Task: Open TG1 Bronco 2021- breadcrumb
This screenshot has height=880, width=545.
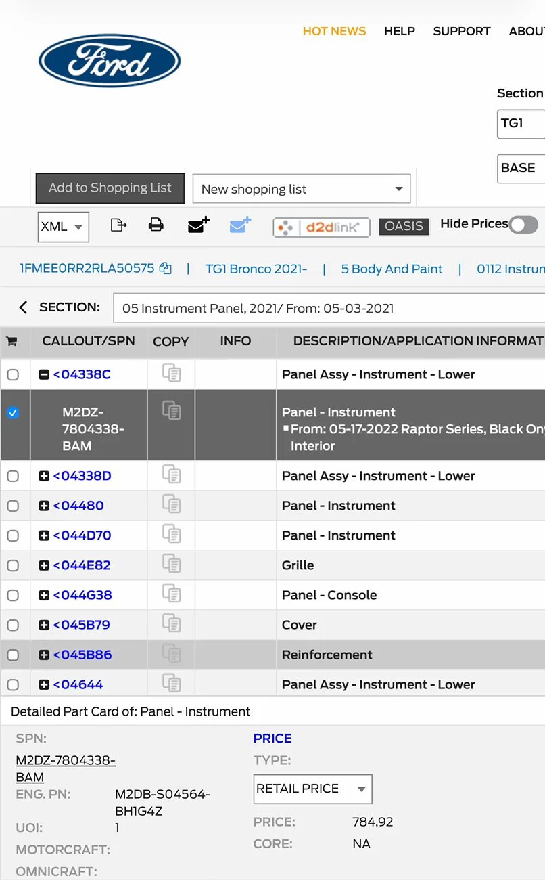Action: coord(256,269)
